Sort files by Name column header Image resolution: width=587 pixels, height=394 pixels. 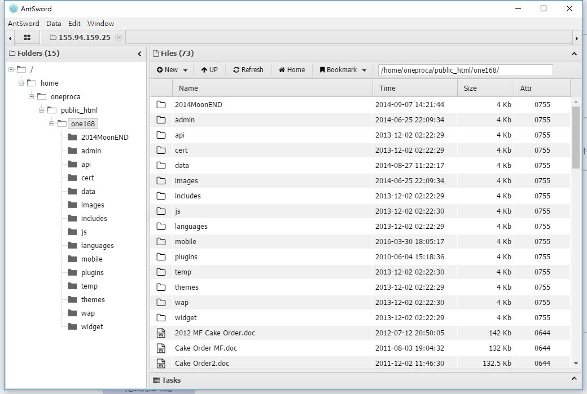(272, 88)
